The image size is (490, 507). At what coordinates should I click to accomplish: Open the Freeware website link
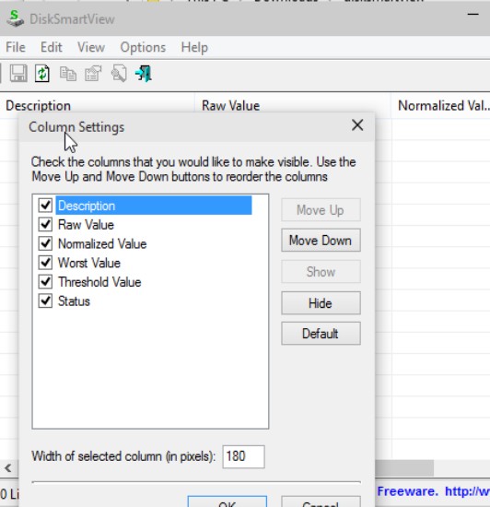click(434, 491)
